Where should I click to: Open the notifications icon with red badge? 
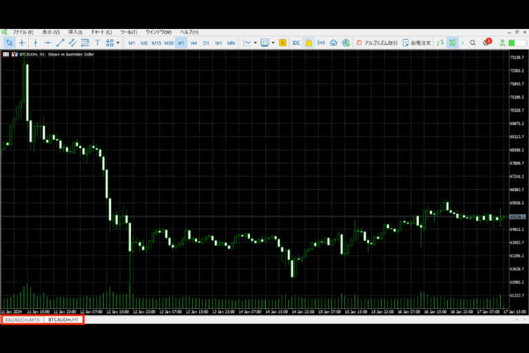coord(486,43)
